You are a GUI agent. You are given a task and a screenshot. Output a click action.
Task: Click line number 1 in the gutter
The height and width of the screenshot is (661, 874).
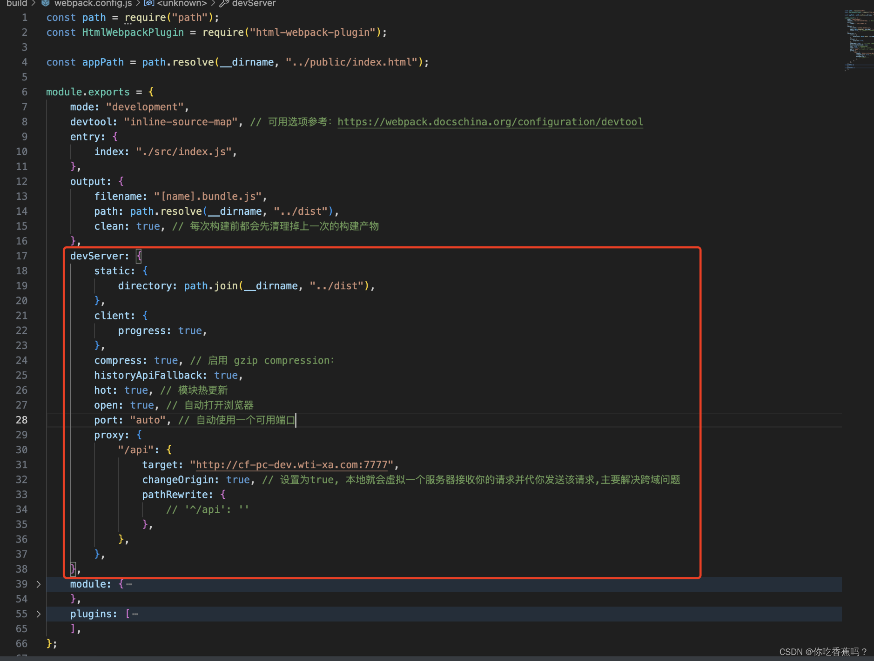(x=25, y=18)
